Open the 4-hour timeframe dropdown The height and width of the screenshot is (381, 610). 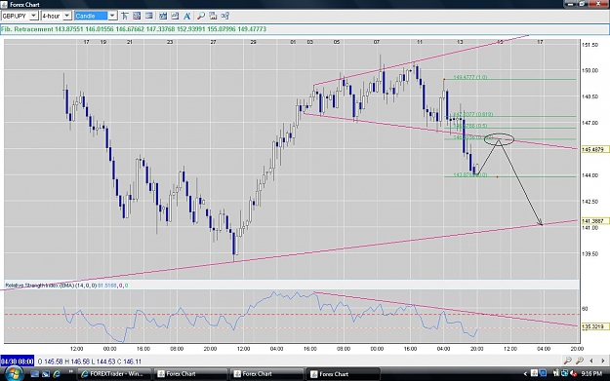point(67,16)
